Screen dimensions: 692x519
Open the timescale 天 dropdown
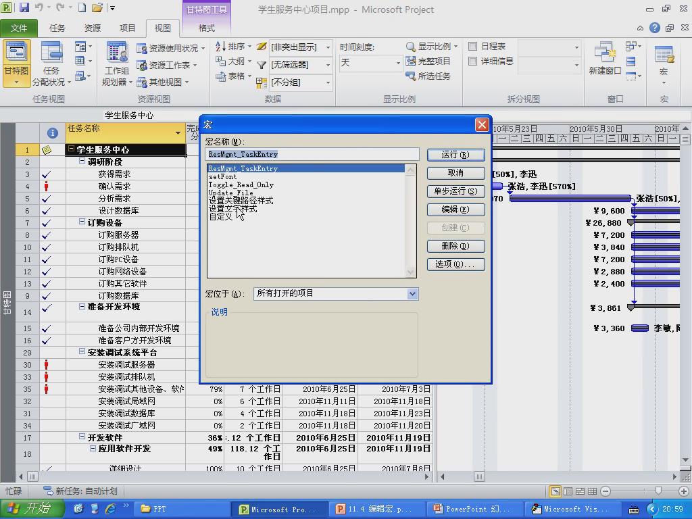click(x=398, y=63)
